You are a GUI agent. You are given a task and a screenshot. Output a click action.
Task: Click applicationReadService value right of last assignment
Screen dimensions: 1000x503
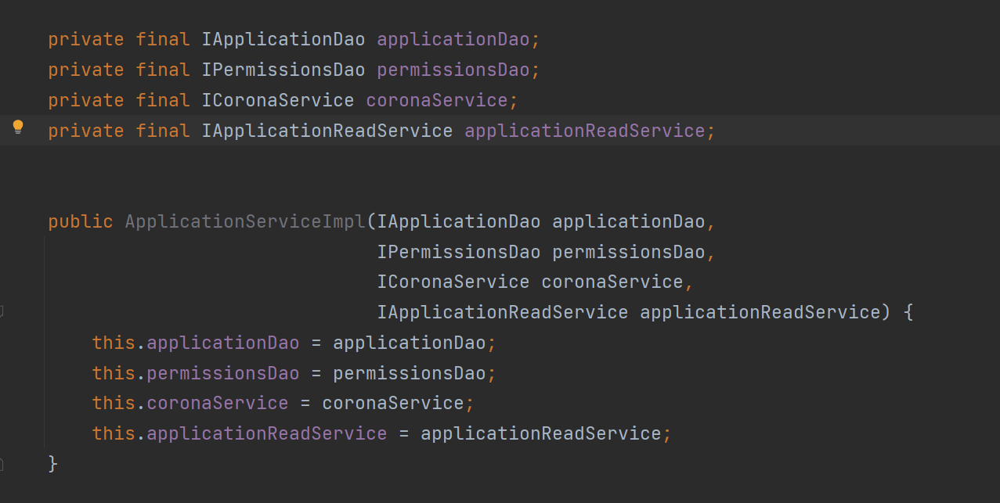pyautogui.click(x=540, y=433)
